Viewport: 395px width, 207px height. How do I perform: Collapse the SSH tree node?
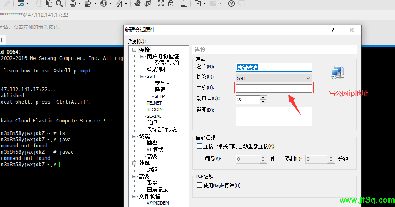pyautogui.click(x=142, y=77)
